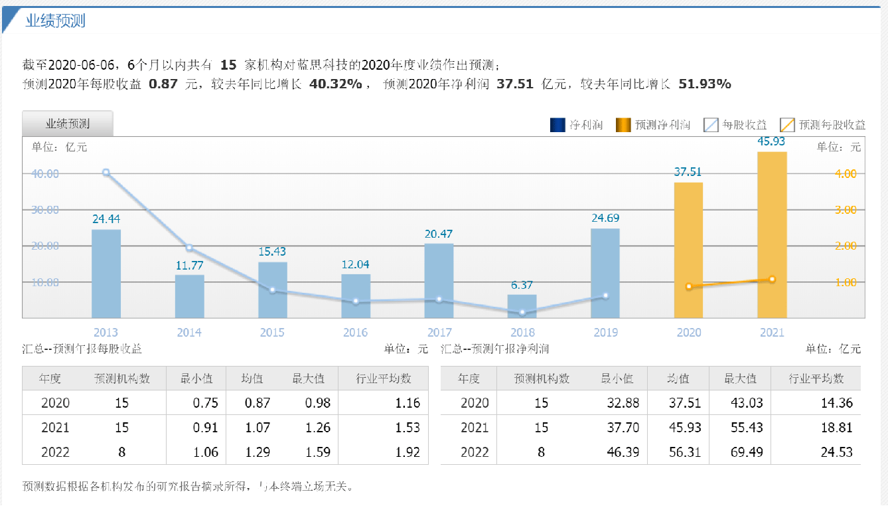Click the 2014 EPS line data point
Screen dimensions: 888x506
(189, 248)
